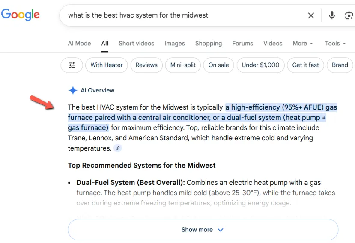Expand AI Overview with Show more

click(203, 230)
